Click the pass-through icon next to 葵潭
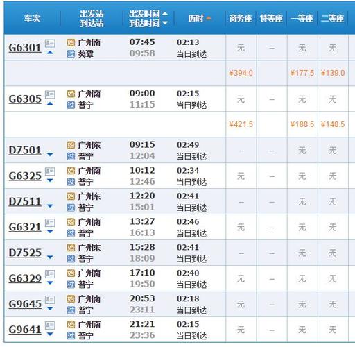 [x=71, y=54]
